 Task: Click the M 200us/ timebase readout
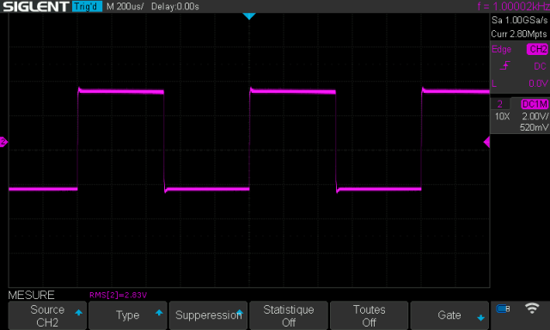point(125,6)
